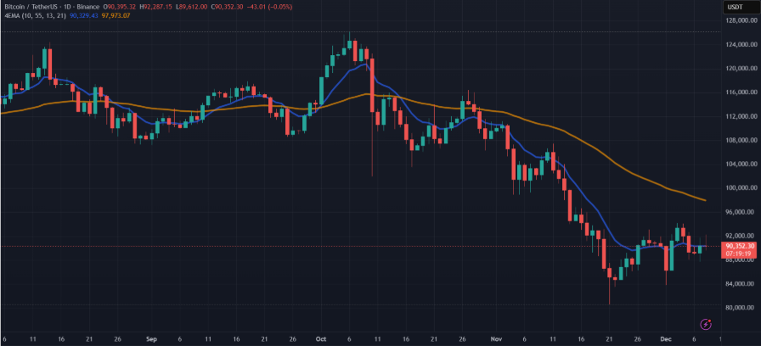Image resolution: width=761 pixels, height=346 pixels.
Task: Select the Bitcoin / TetherUS symbol title
Action: click(32, 8)
